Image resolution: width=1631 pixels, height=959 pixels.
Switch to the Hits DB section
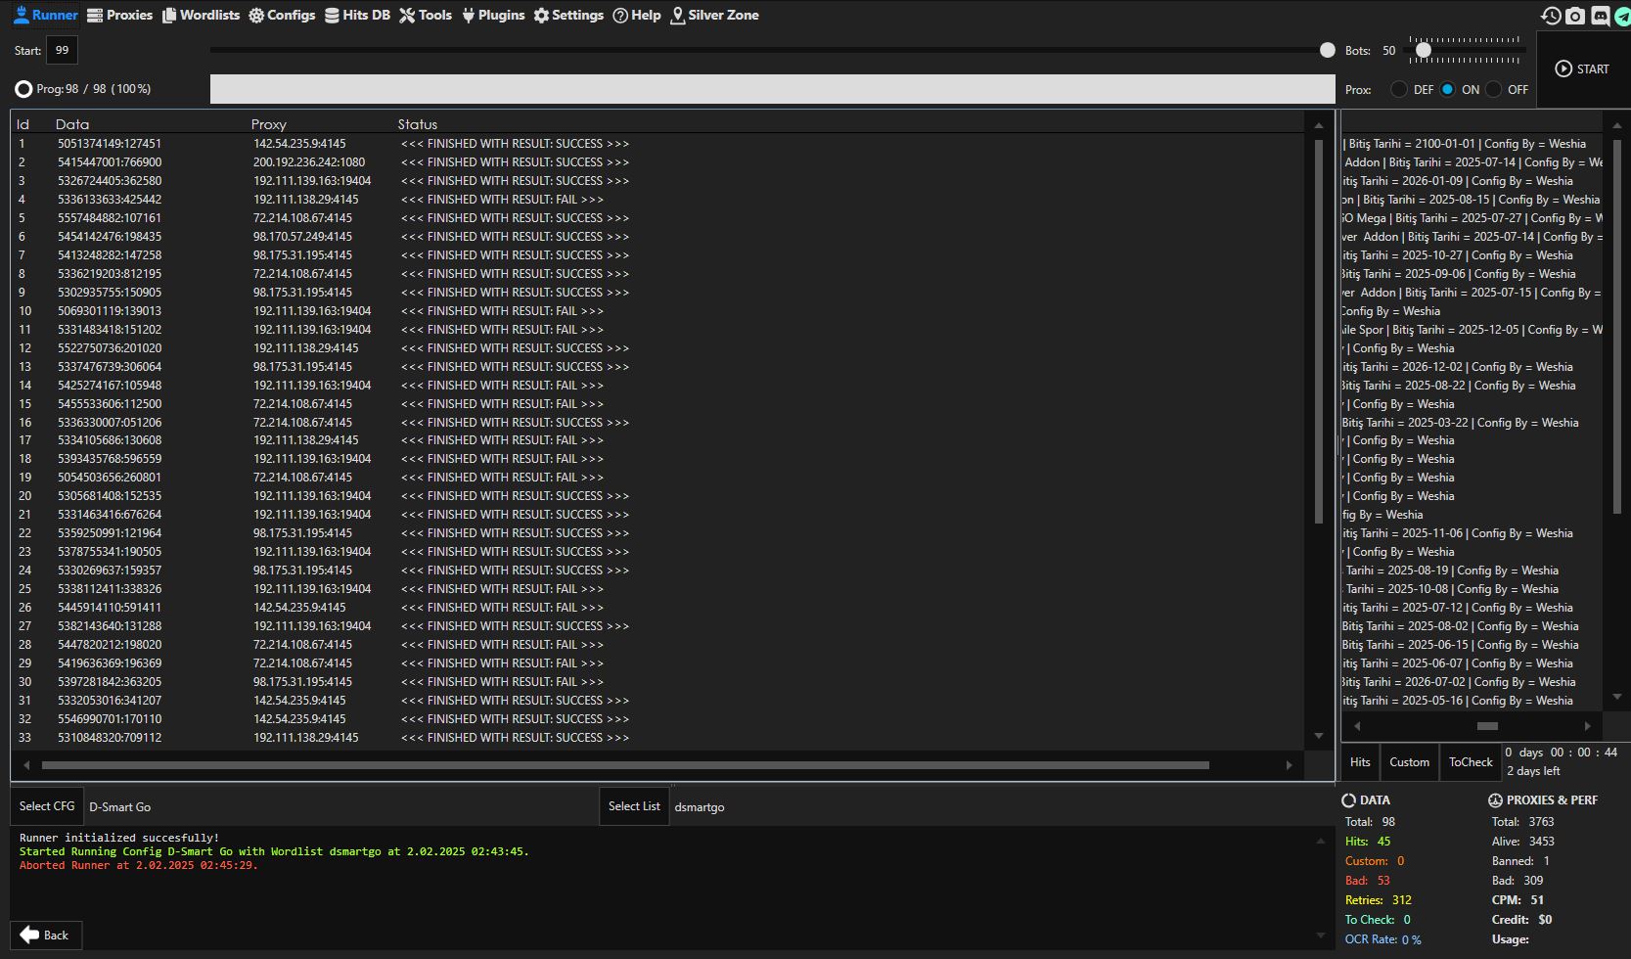[357, 15]
